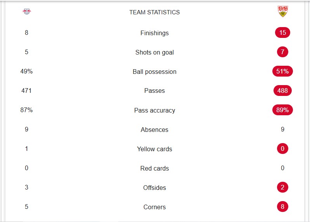Viewport: 310px width, 222px height.
Task: Click the red 8 Corners badge
Action: pyautogui.click(x=282, y=207)
